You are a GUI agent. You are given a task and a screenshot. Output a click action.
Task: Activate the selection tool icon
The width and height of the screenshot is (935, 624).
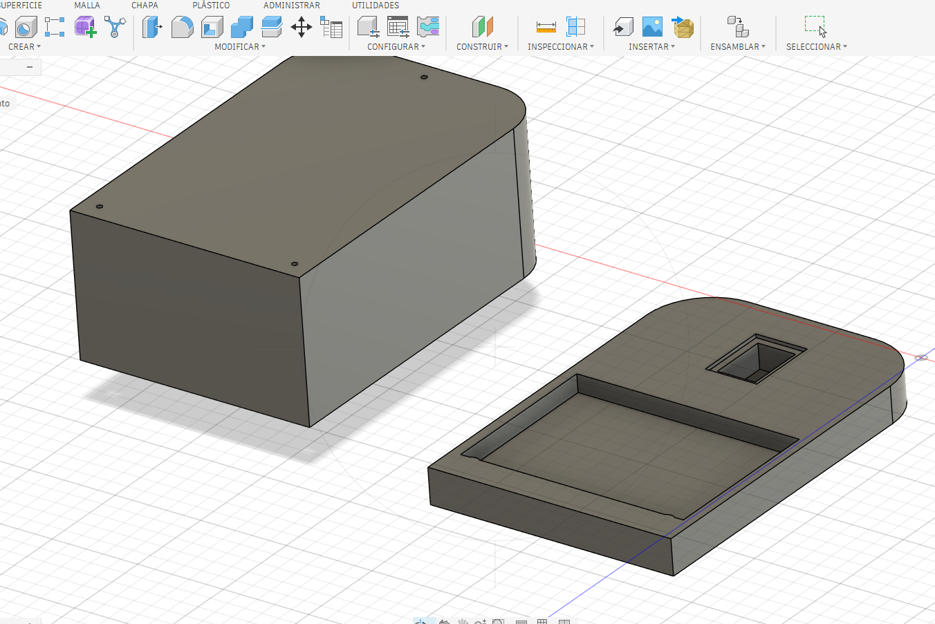[816, 28]
